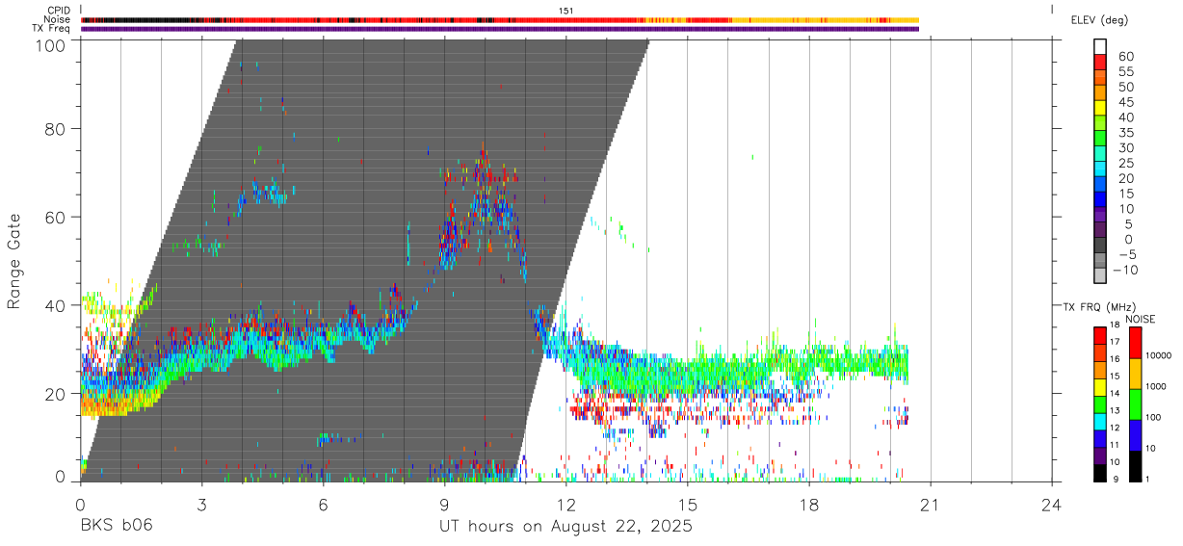Click the range gate 40 tick label
The image size is (1183, 546).
click(x=57, y=305)
